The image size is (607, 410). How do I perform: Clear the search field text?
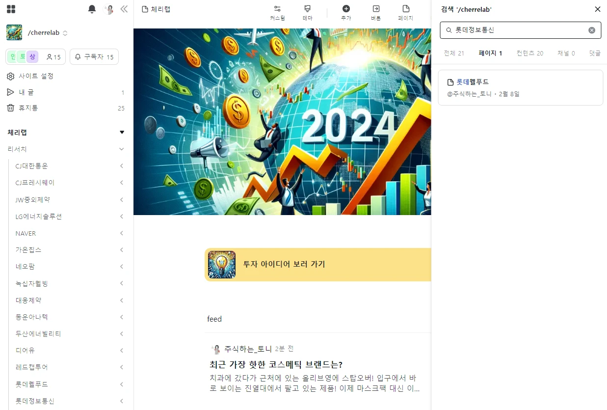[x=592, y=30]
